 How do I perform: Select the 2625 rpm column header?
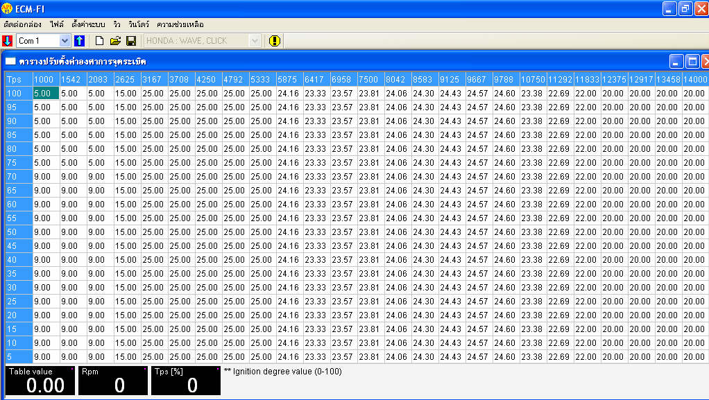127,79
